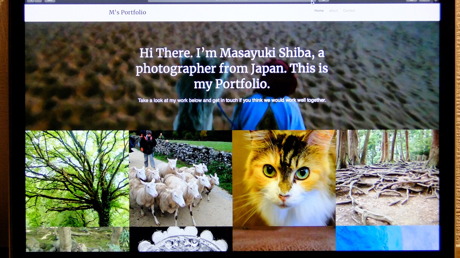Screen dimensions: 460x258
Task: Open the calico cat photo thumbnail
Action: tap(284, 178)
